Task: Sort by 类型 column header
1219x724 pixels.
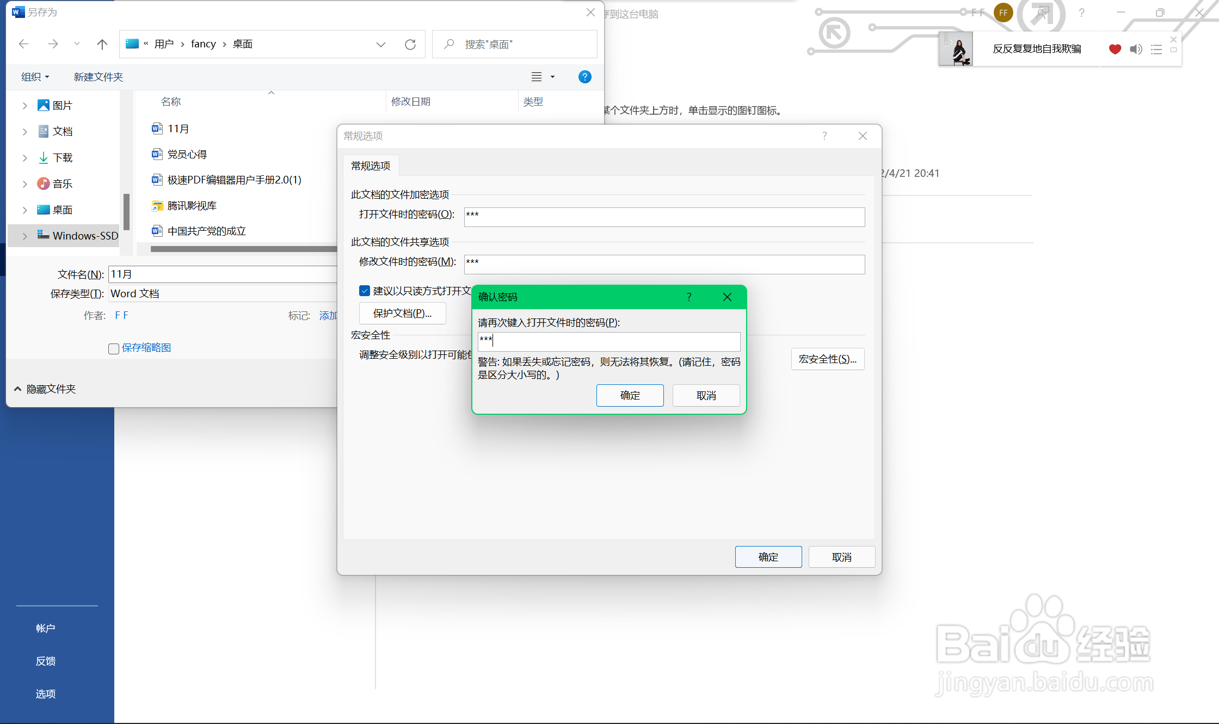Action: 533,101
